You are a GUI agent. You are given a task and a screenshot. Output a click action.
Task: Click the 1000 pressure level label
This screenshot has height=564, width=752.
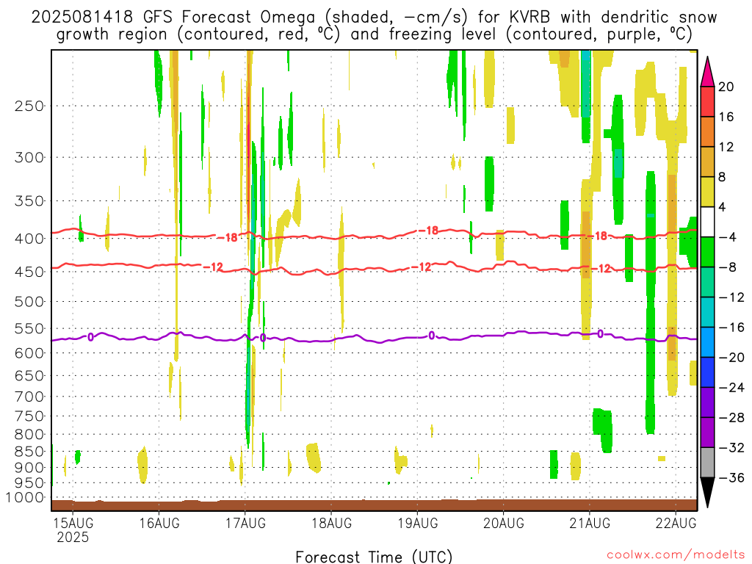click(25, 498)
